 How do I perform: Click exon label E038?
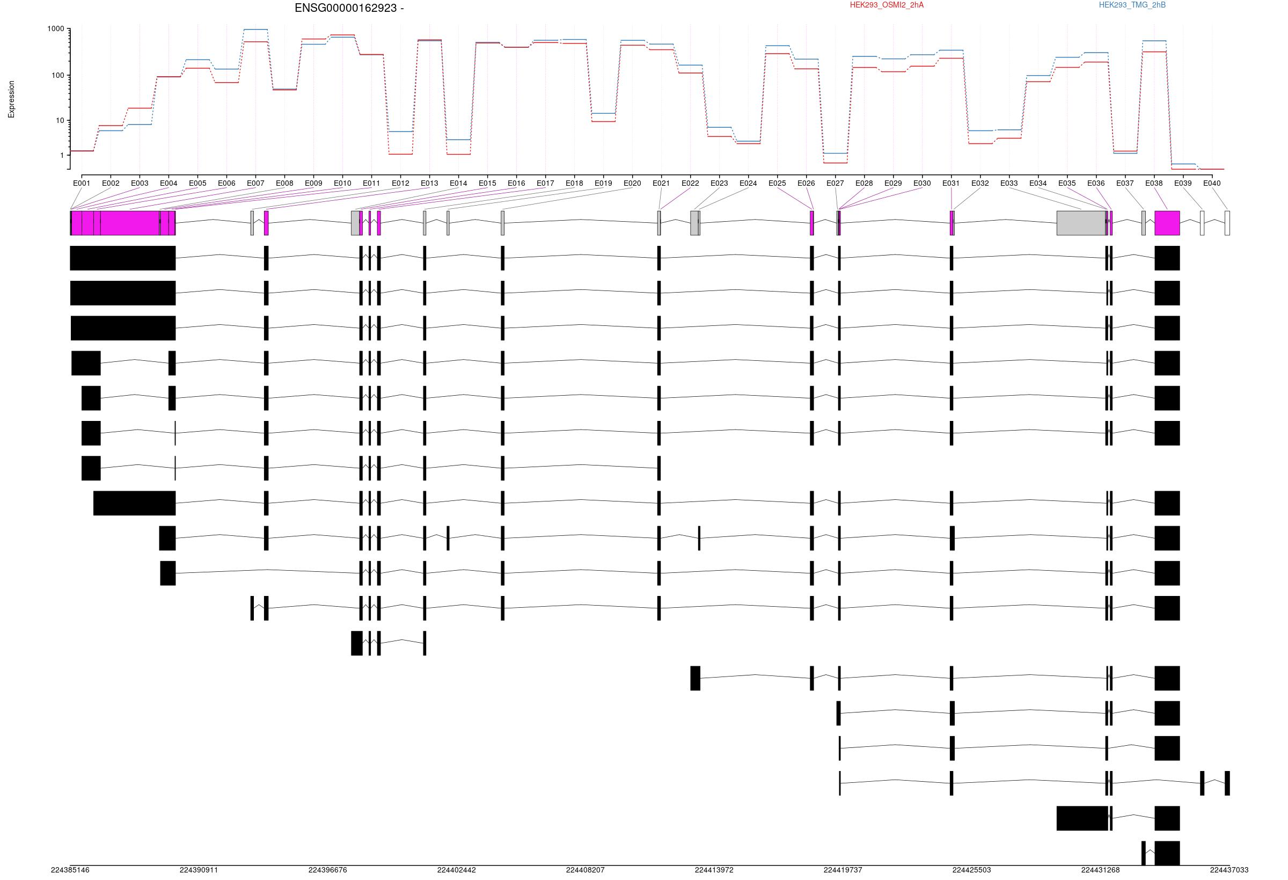click(x=1154, y=183)
